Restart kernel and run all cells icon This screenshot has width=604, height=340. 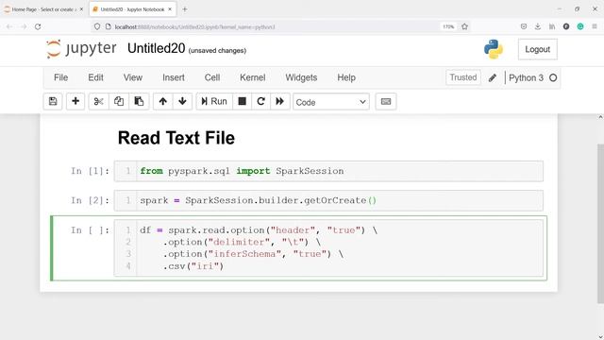pos(279,101)
